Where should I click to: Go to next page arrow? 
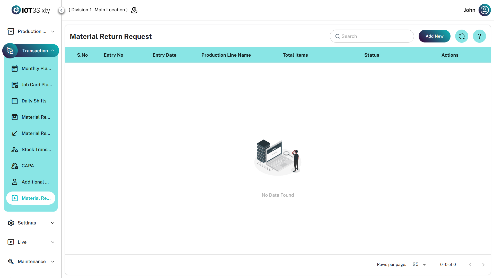coord(483,265)
